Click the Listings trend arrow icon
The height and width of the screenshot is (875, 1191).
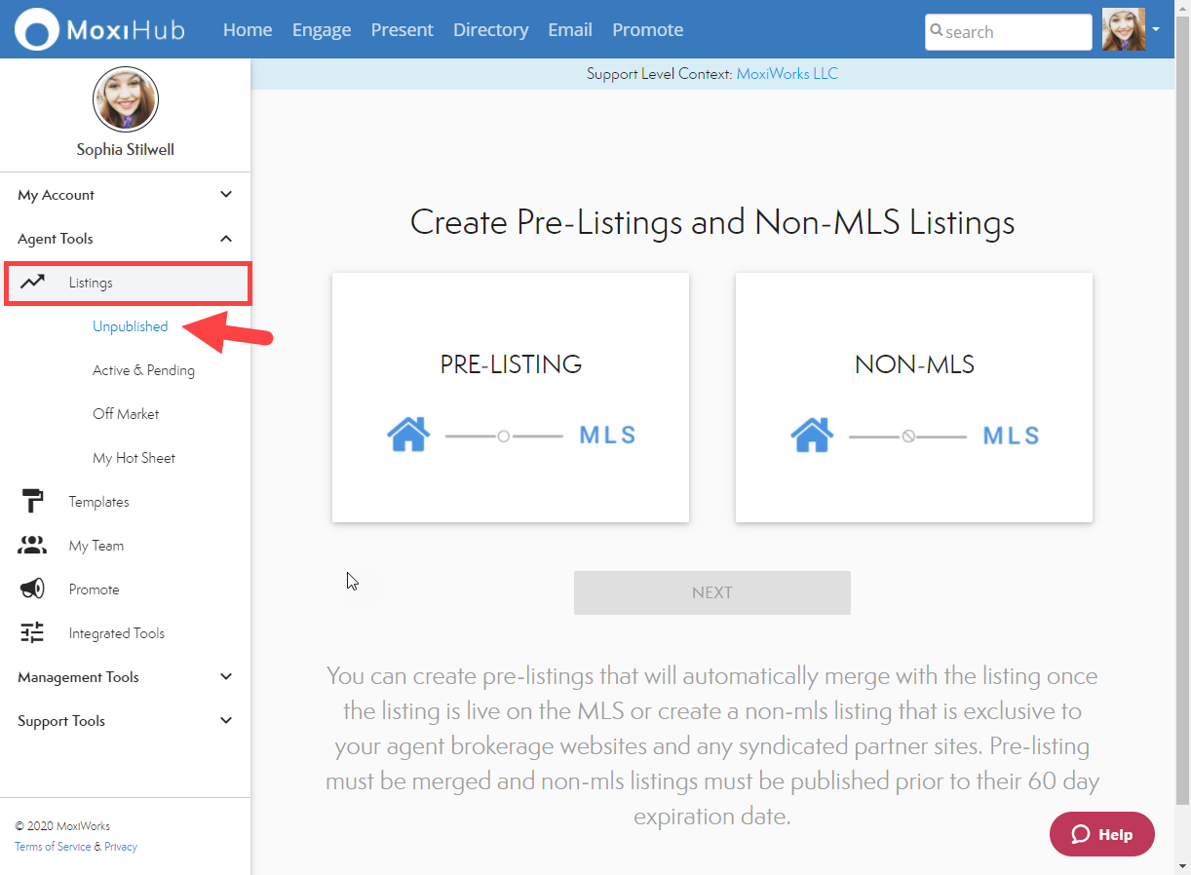coord(32,283)
